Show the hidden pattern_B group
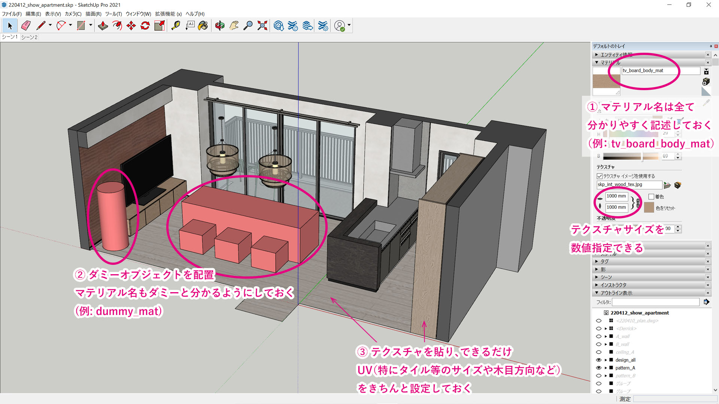The width and height of the screenshot is (719, 404). [x=598, y=376]
